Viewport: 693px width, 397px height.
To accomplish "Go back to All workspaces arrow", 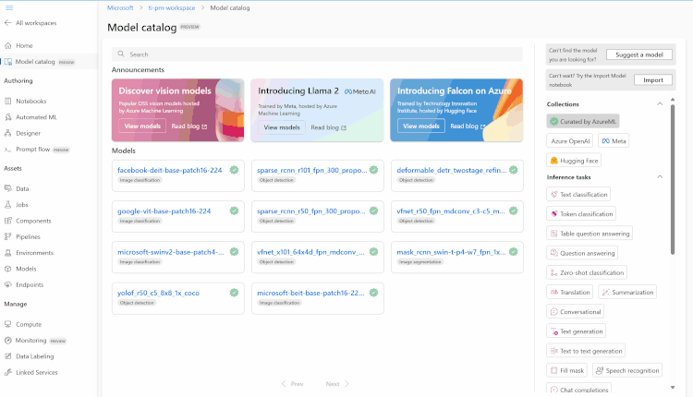I will coord(8,23).
